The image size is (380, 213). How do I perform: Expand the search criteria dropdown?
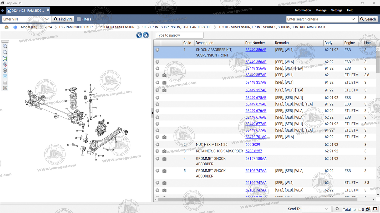point(353,19)
